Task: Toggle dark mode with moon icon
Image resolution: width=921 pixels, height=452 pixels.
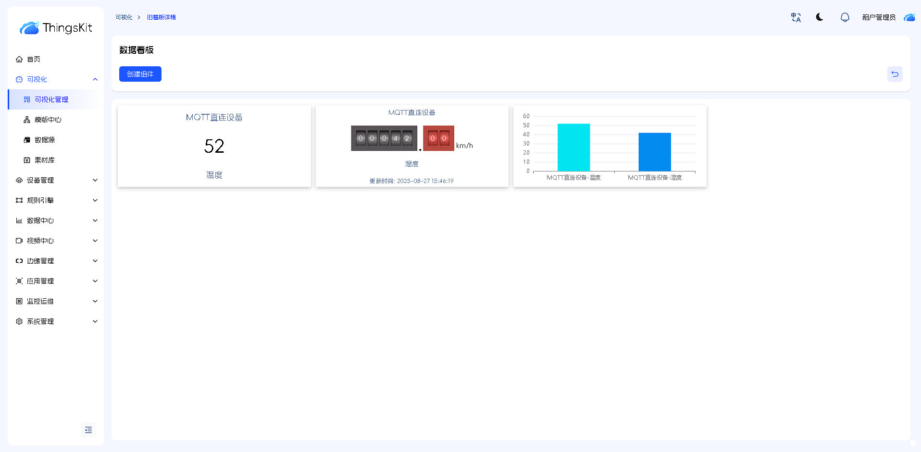Action: pos(820,17)
